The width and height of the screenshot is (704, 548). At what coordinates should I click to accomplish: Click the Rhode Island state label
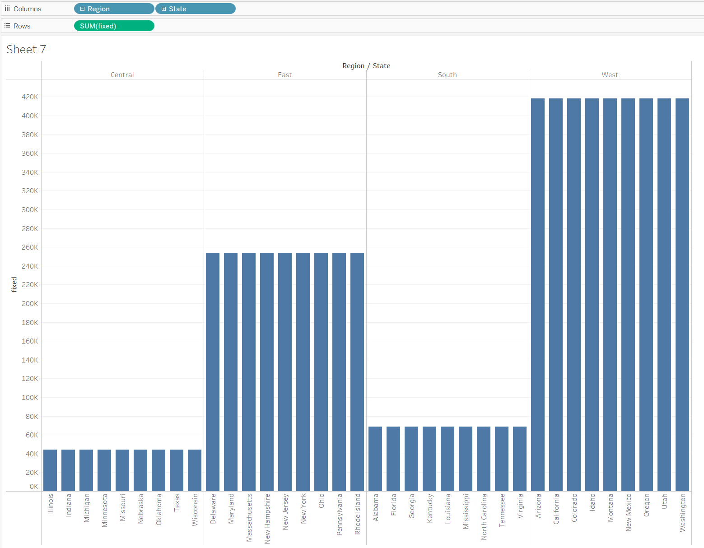(x=357, y=514)
